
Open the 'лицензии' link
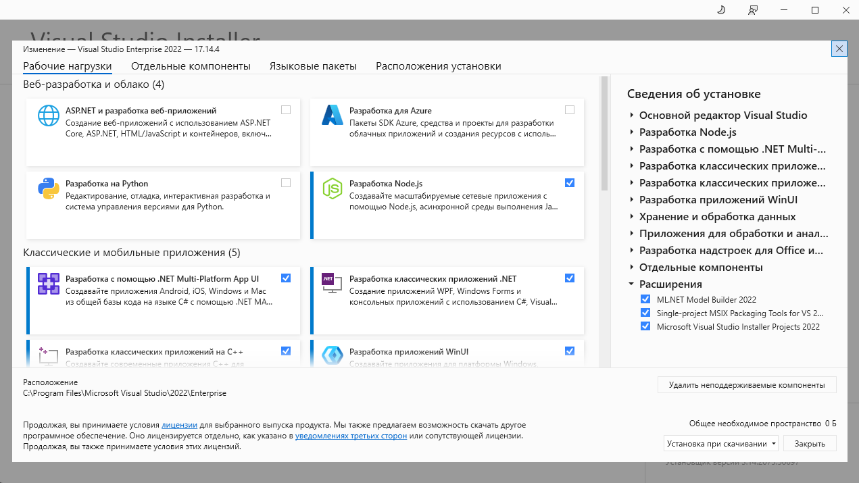179,425
